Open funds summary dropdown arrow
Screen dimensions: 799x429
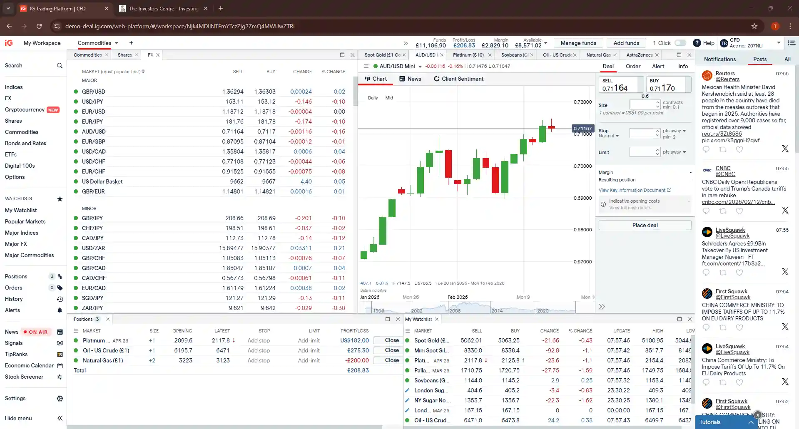[545, 43]
